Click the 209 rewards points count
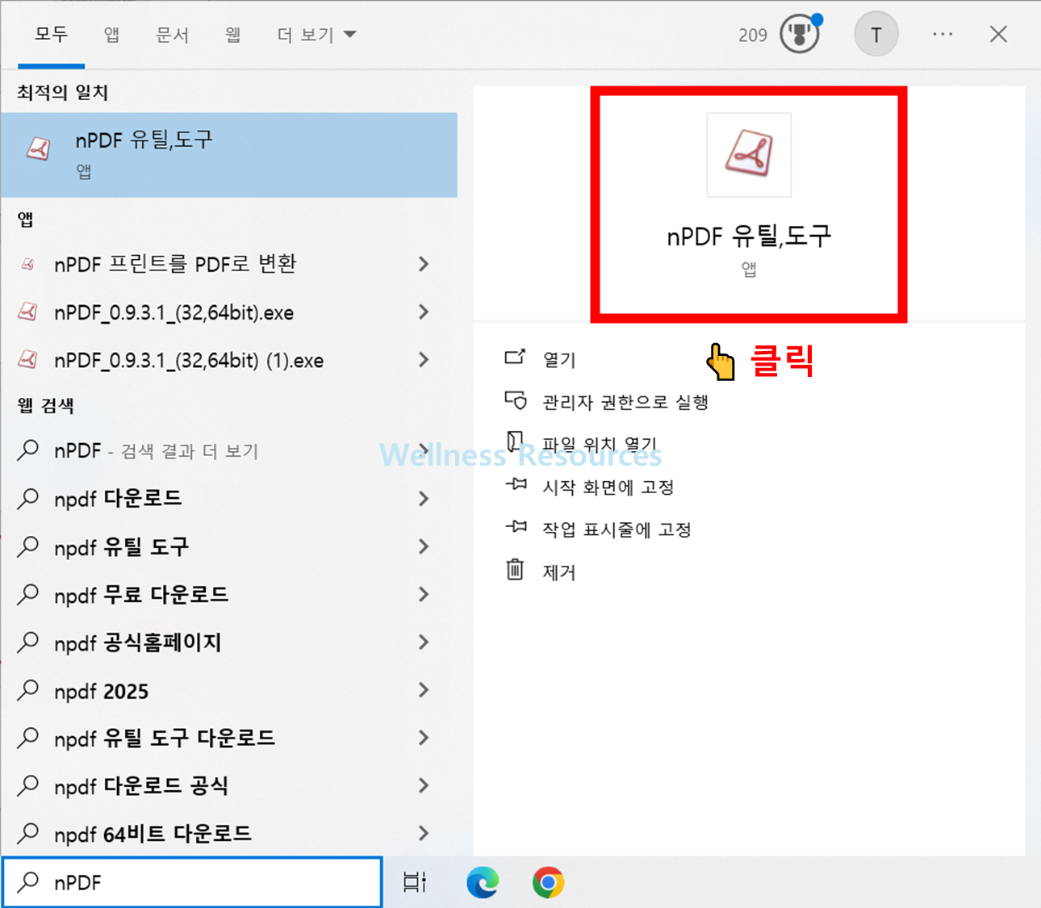 (x=752, y=36)
